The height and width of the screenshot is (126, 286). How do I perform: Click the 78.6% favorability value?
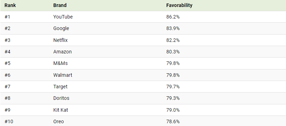click(x=173, y=121)
